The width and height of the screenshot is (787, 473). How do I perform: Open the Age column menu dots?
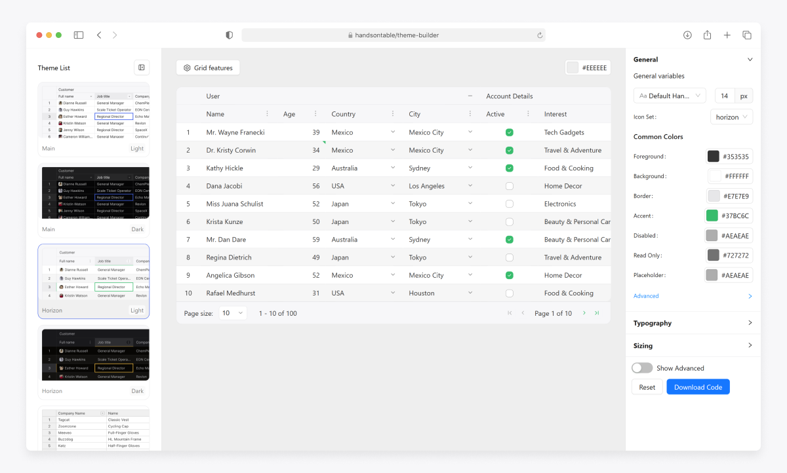[316, 114]
